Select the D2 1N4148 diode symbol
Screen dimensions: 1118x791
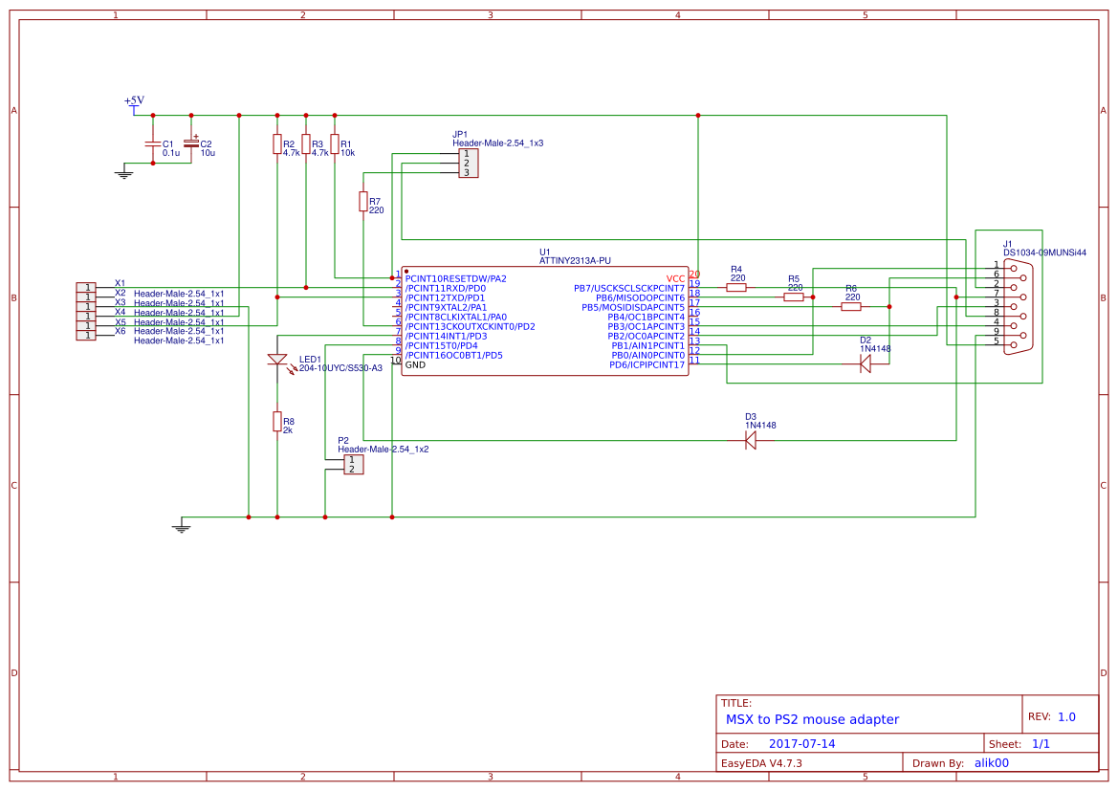pyautogui.click(x=865, y=363)
